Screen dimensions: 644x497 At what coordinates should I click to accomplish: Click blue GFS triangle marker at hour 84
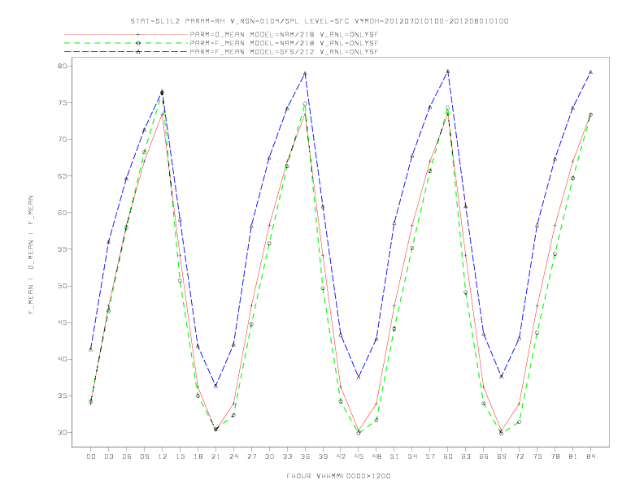(x=590, y=72)
